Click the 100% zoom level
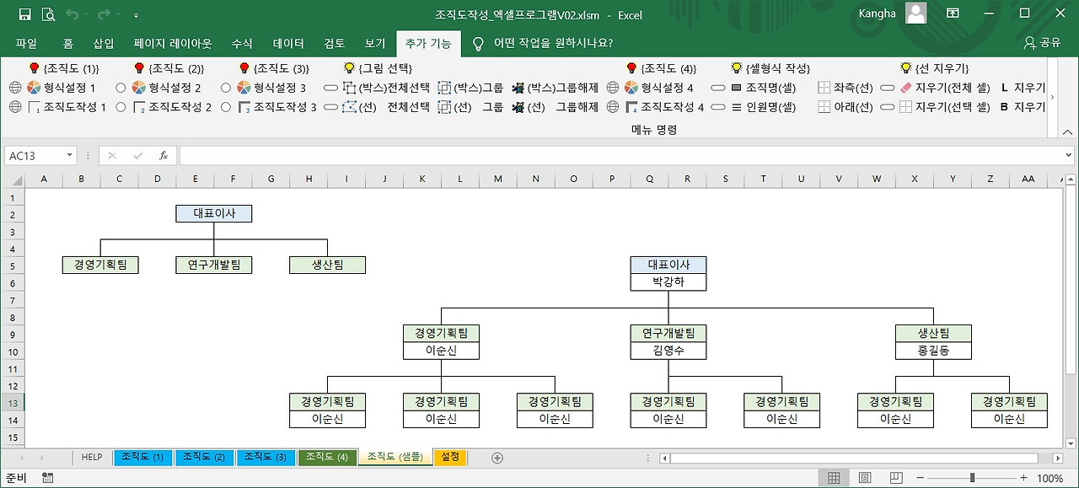Viewport: 1079px width, 488px height. tap(1049, 478)
